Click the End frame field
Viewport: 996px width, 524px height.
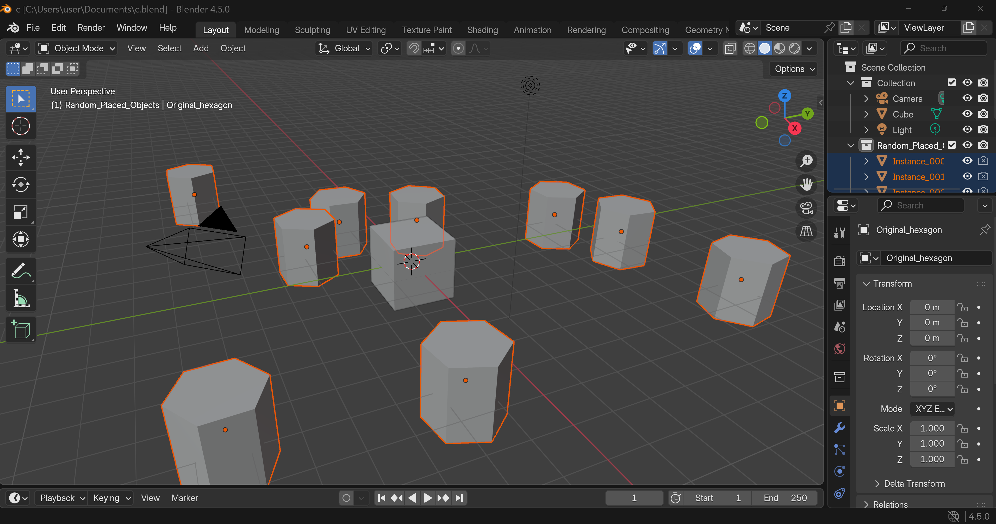click(x=785, y=498)
